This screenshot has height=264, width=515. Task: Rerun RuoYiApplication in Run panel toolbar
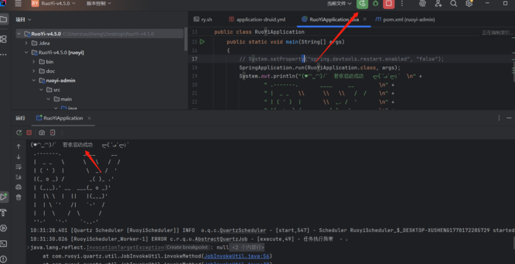tap(19, 133)
